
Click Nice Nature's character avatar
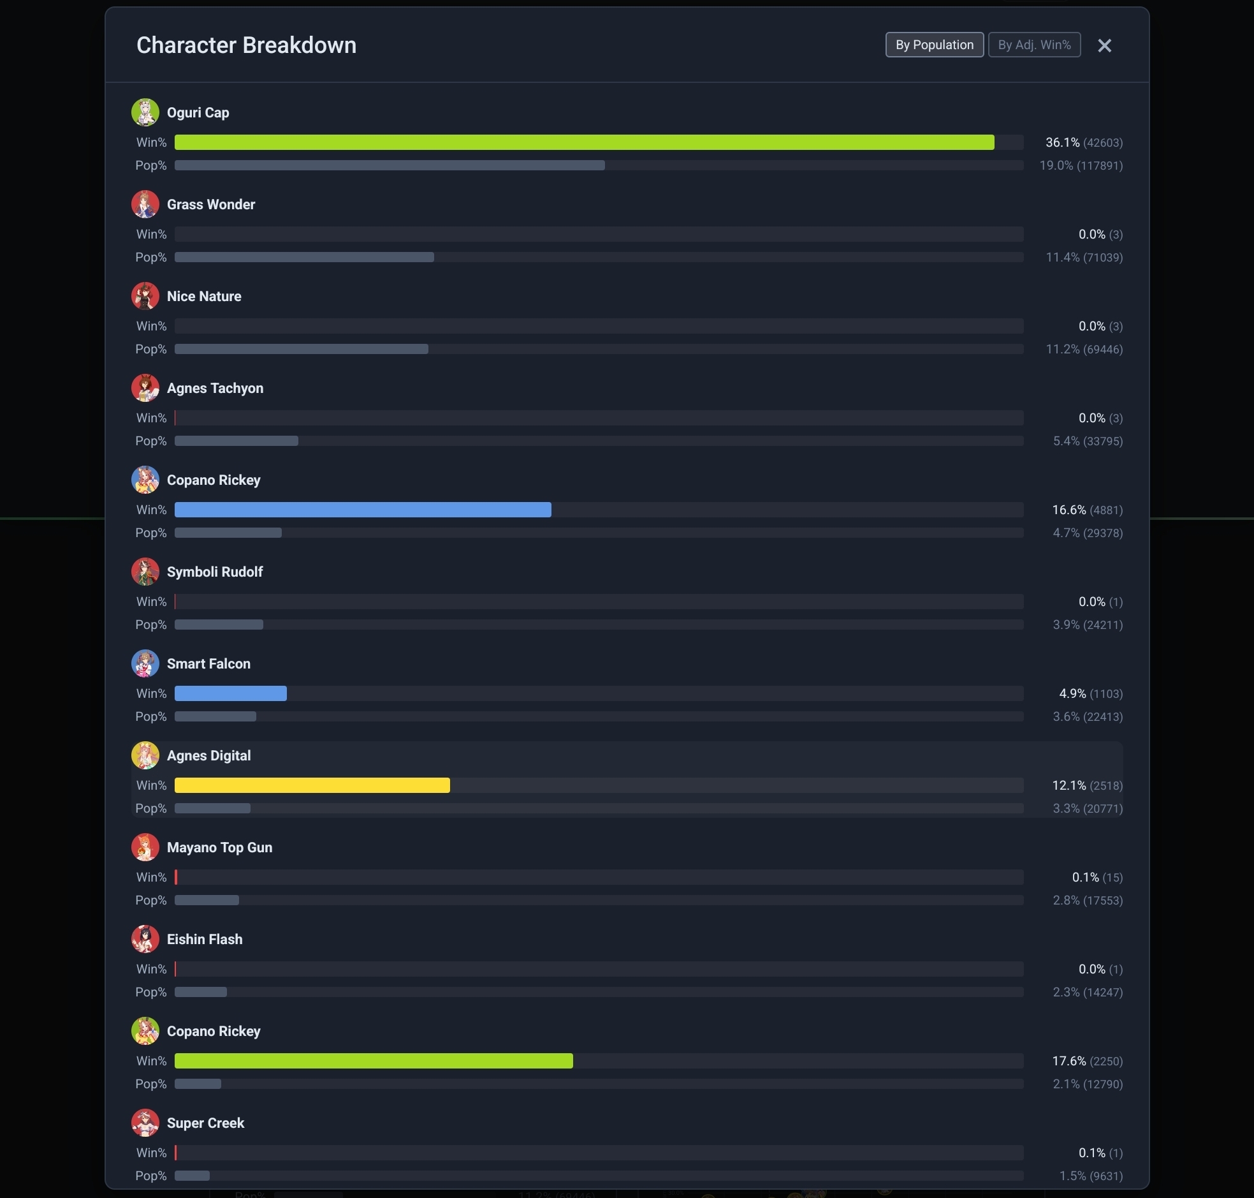[145, 296]
